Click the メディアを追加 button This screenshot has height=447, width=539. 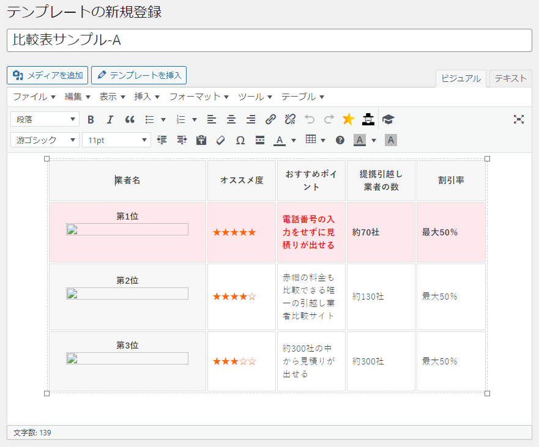coord(48,75)
